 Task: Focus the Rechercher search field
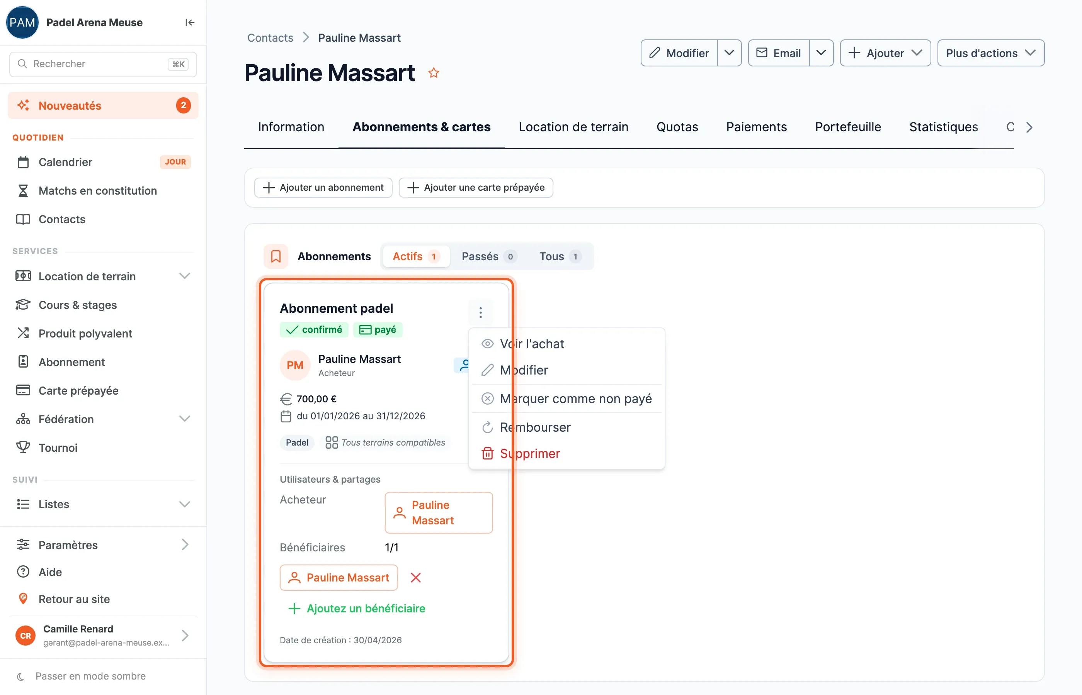coord(104,64)
